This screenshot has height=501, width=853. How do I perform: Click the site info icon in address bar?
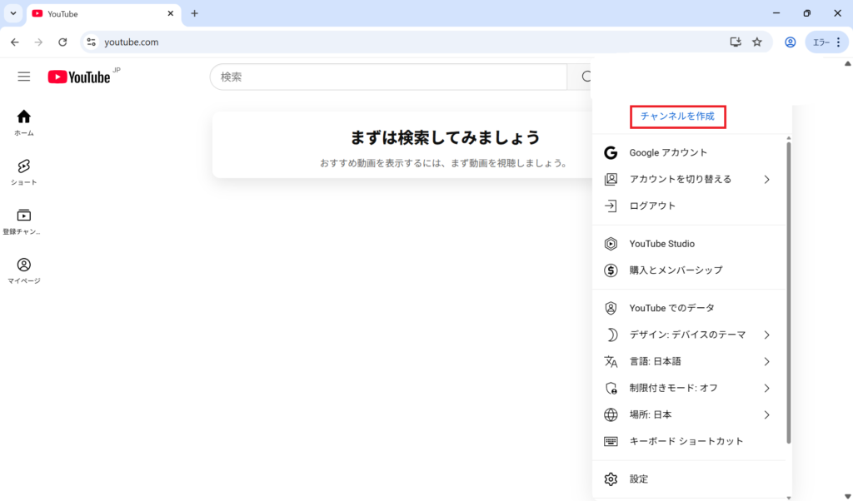tap(92, 42)
